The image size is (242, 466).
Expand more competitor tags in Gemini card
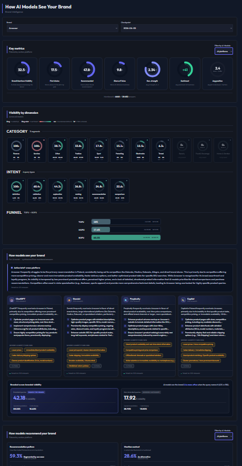96,366
